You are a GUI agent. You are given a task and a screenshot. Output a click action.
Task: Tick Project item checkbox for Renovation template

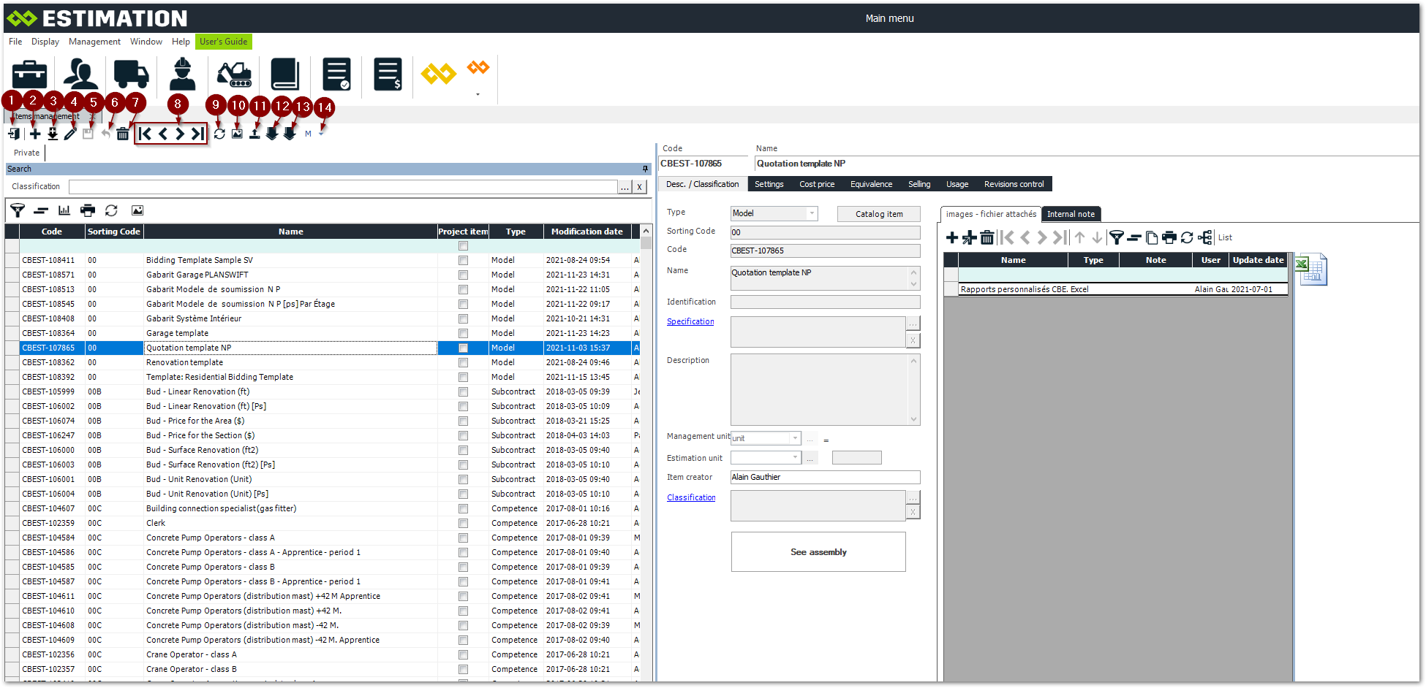pyautogui.click(x=463, y=362)
